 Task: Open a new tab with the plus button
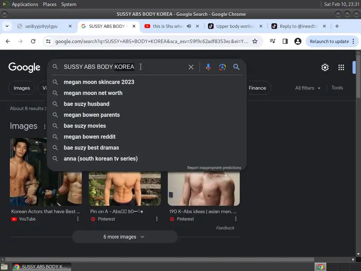(337, 26)
